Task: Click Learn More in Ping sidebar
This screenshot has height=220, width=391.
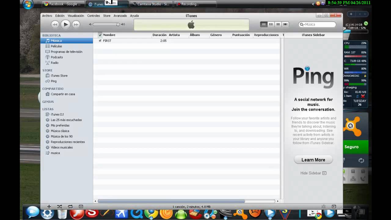Action: (x=313, y=160)
